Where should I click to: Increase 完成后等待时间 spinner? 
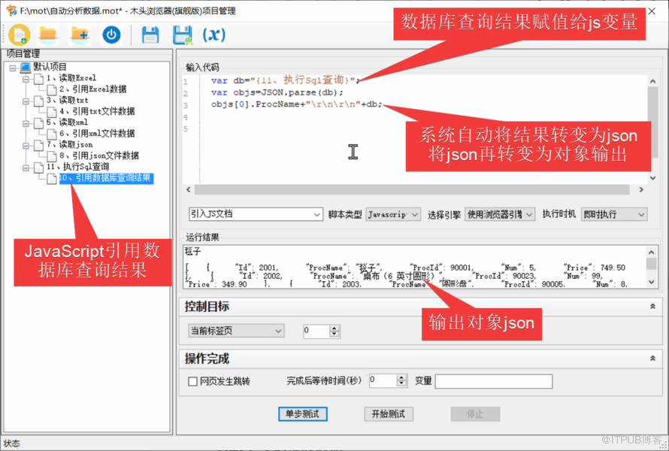pos(401,377)
